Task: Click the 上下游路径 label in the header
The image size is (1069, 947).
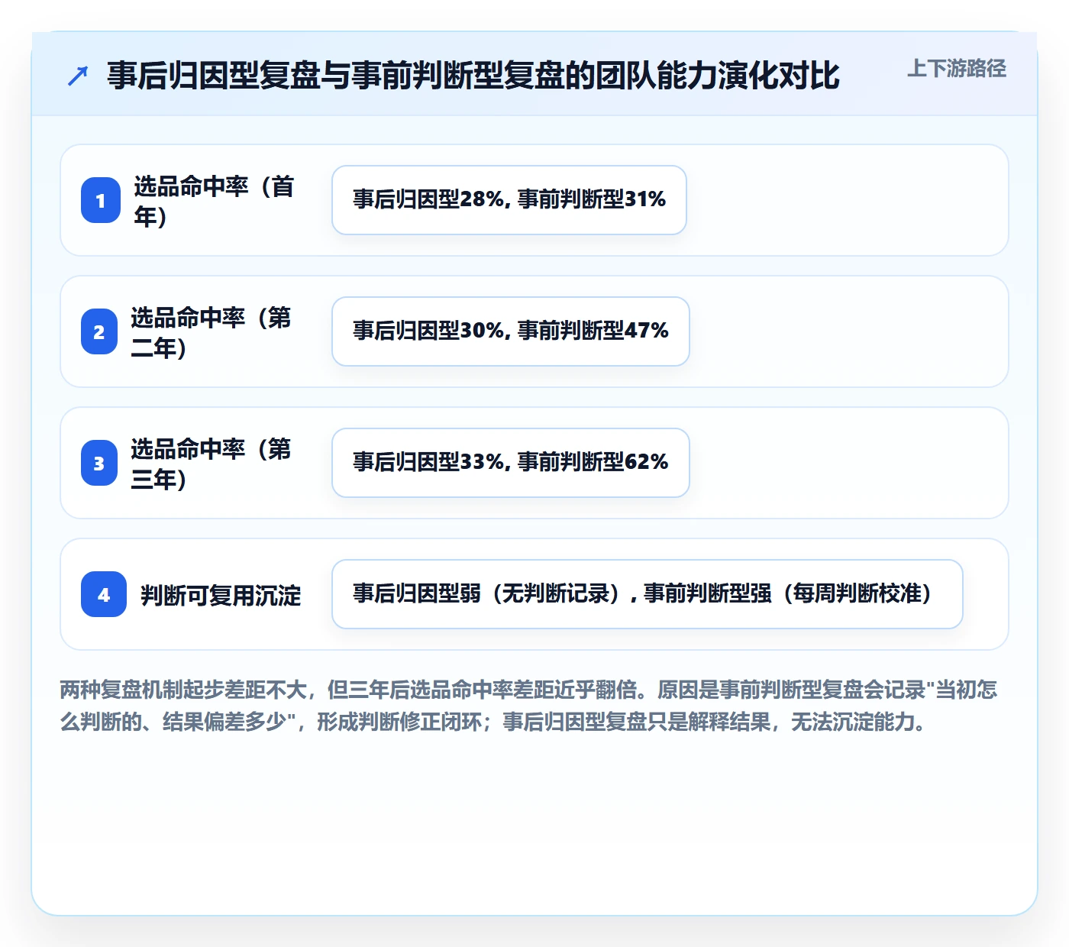Action: coord(957,69)
